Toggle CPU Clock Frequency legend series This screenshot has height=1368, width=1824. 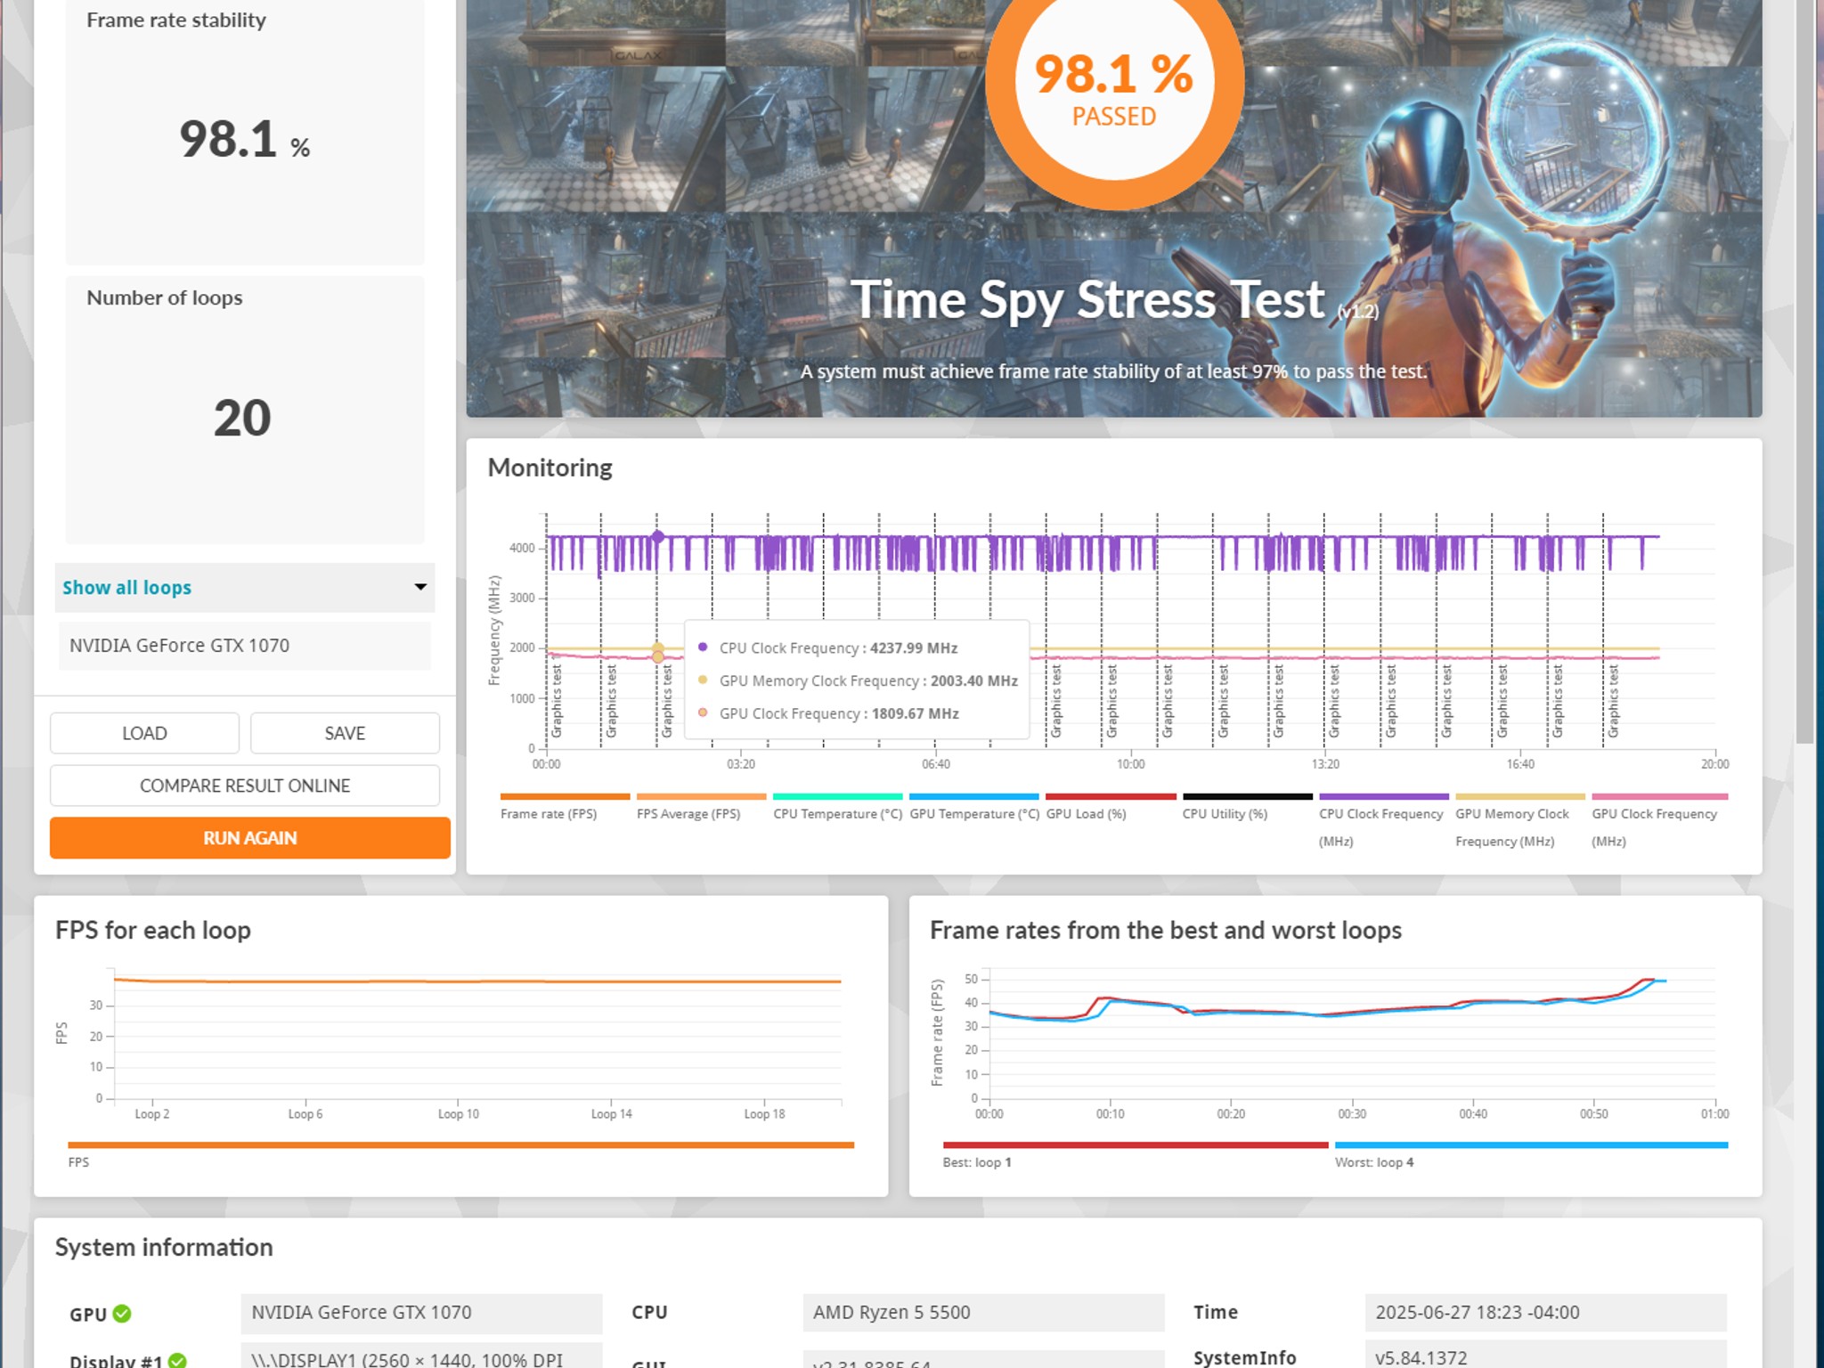pos(1383,820)
